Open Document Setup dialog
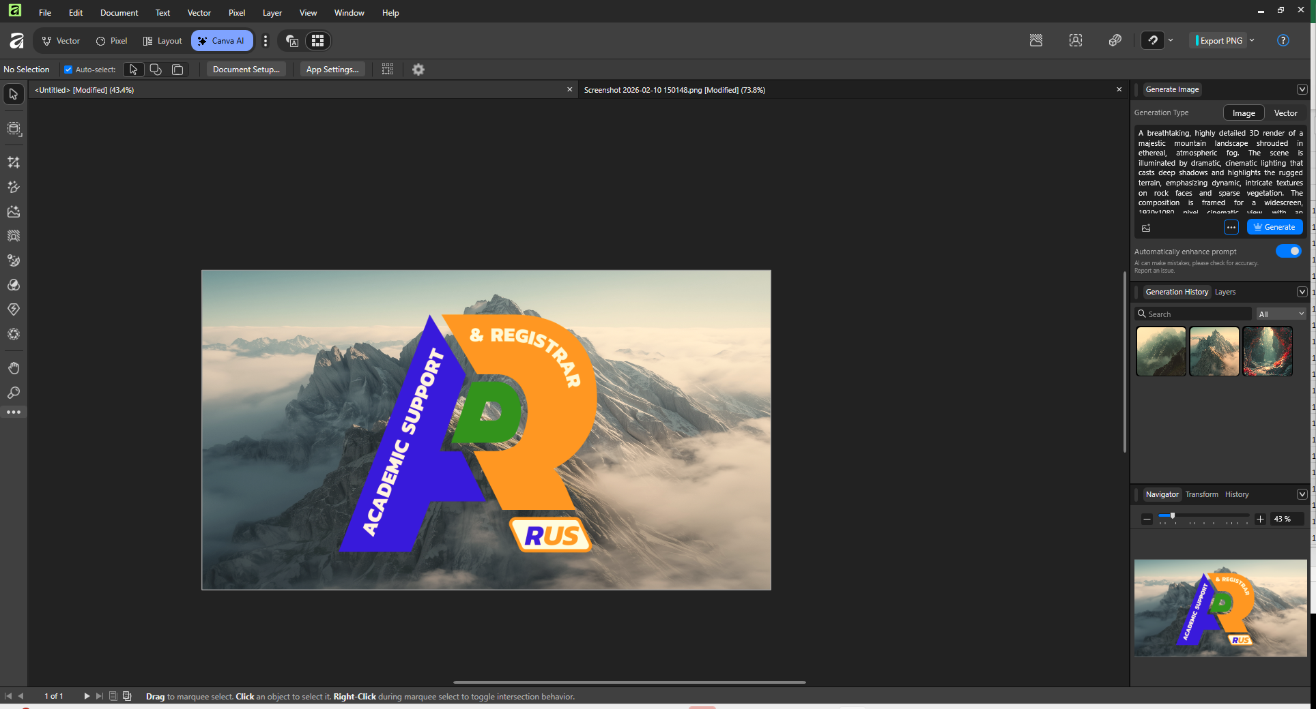 coord(246,70)
